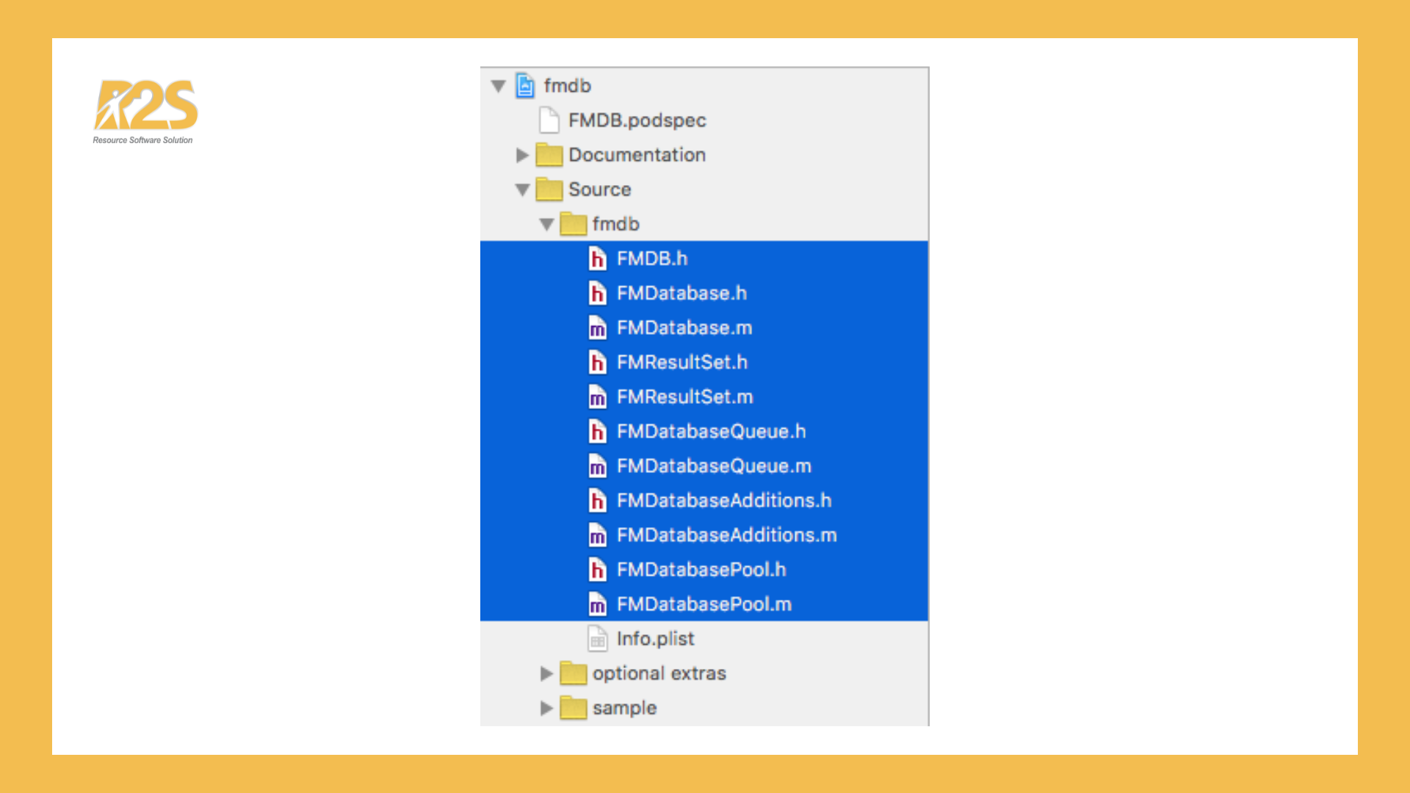Click the FMDatabase.m implementation file icon
Viewport: 1410px width, 793px height.
click(x=597, y=328)
